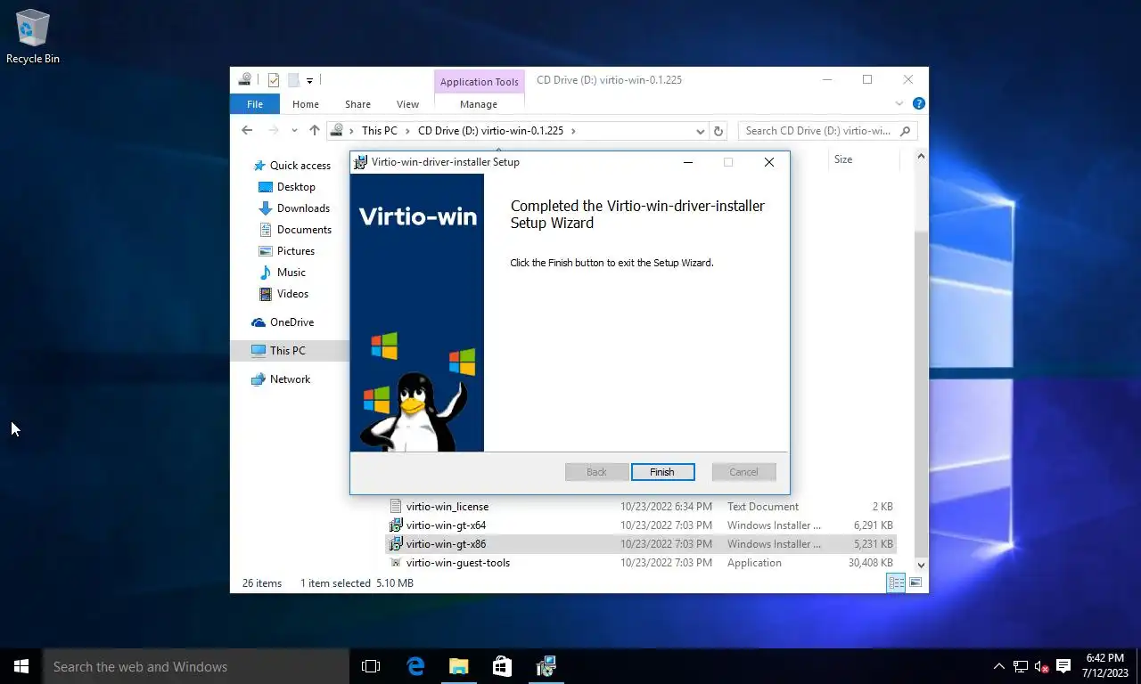
Task: Click the disabled Back button in Setup Wizard
Action: coord(596,472)
